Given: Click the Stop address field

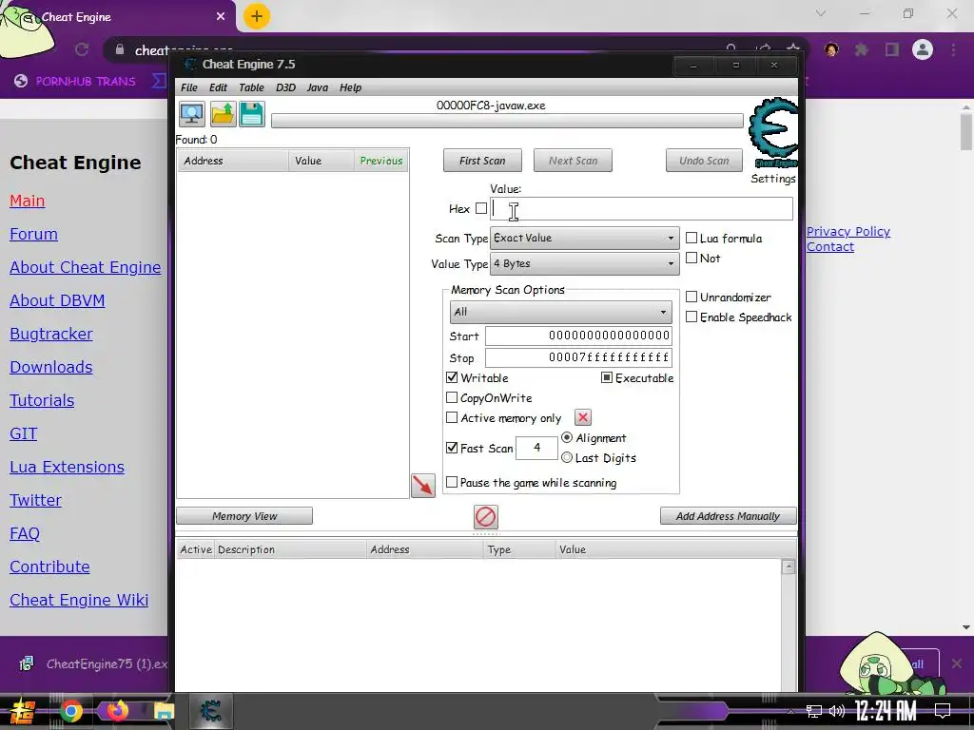Looking at the screenshot, I should point(578,357).
